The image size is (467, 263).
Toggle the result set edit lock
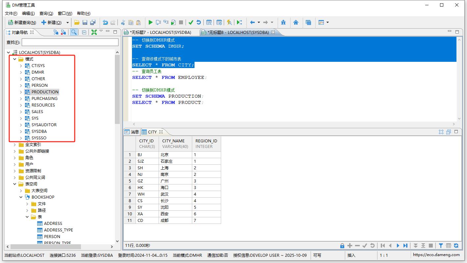point(342,246)
